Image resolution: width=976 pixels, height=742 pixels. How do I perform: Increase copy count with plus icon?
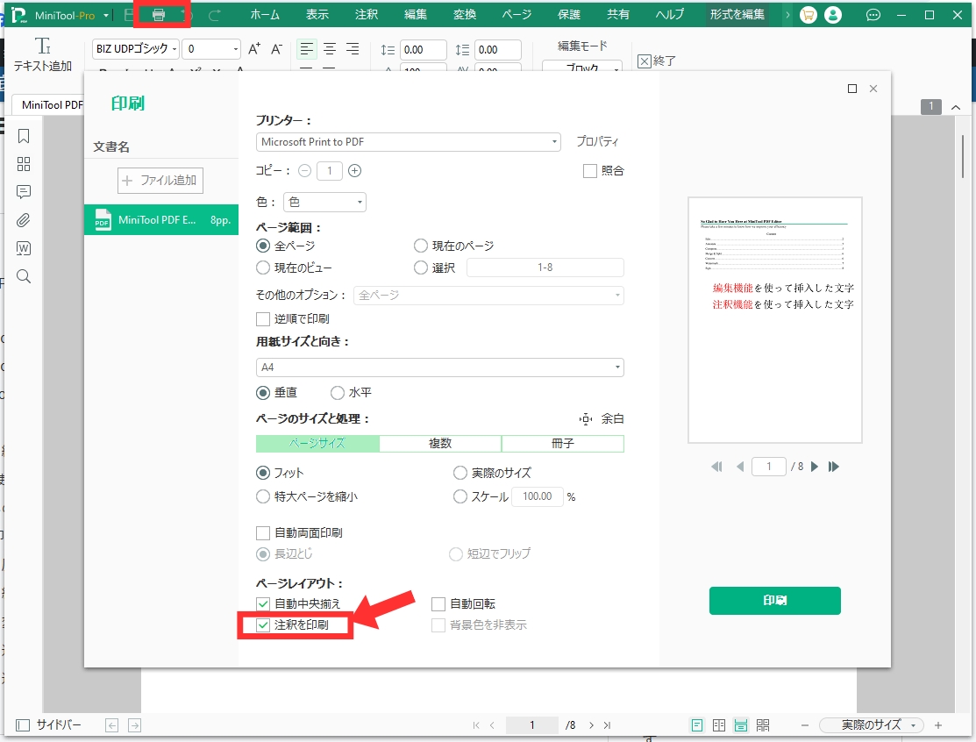355,170
